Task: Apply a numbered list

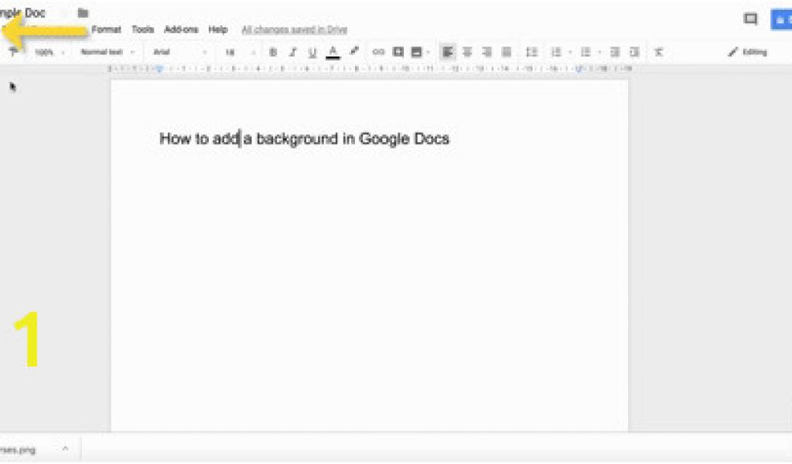Action: tap(556, 52)
